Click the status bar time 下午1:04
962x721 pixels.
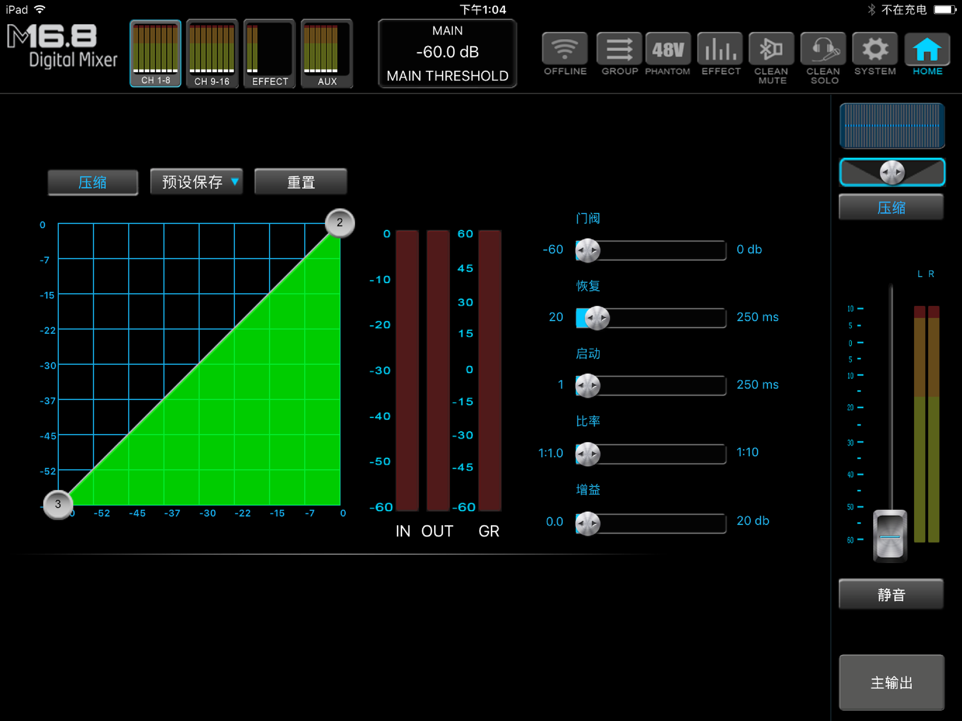(483, 10)
